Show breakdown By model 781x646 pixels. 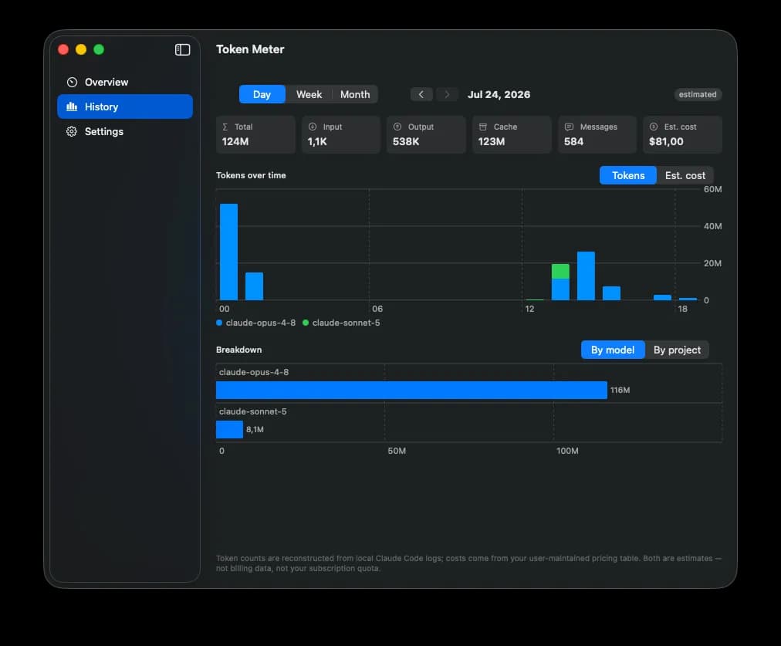(613, 350)
